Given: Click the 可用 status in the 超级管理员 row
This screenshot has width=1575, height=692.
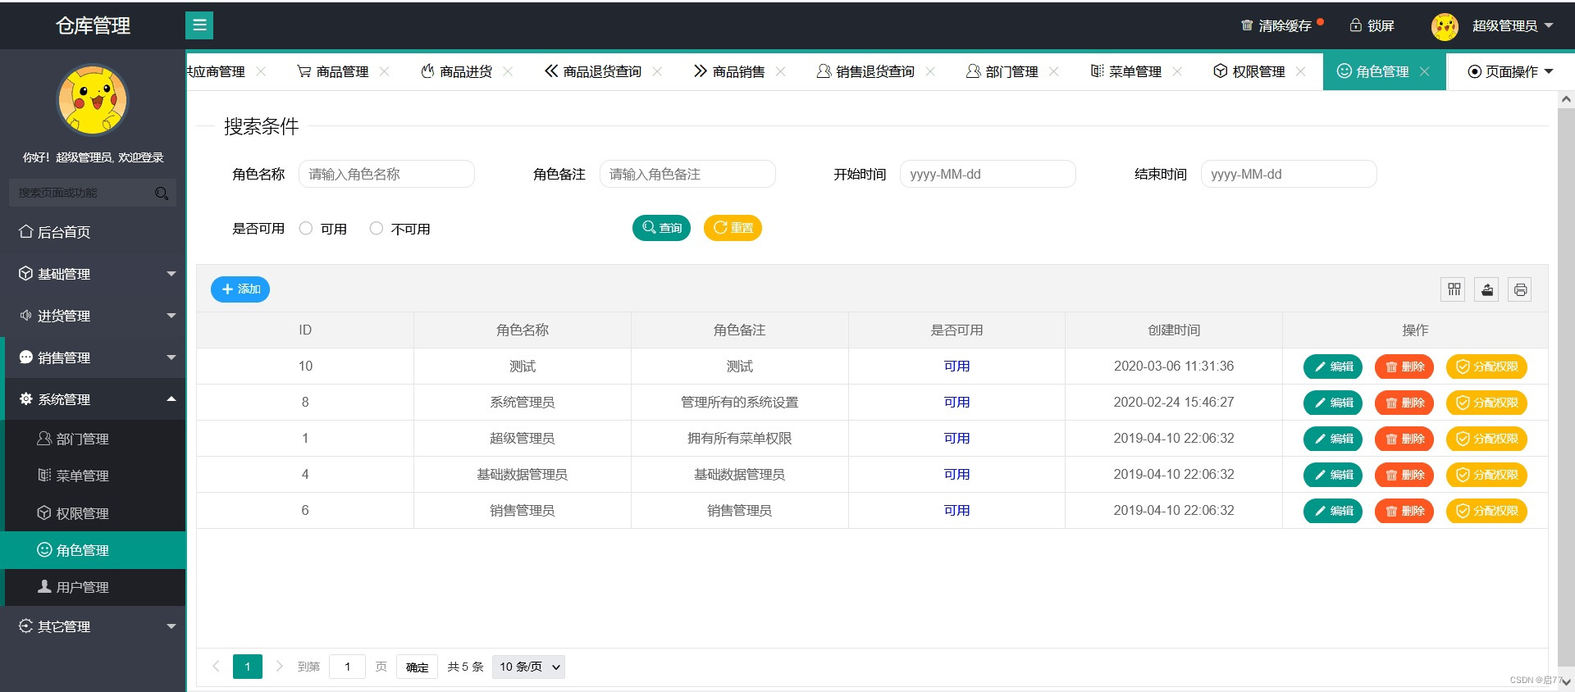Looking at the screenshot, I should point(956,439).
